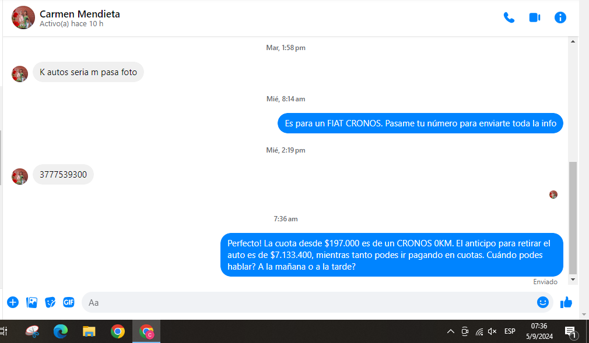Click avatar beside 'K autos seria' message
The height and width of the screenshot is (343, 589).
(x=20, y=74)
